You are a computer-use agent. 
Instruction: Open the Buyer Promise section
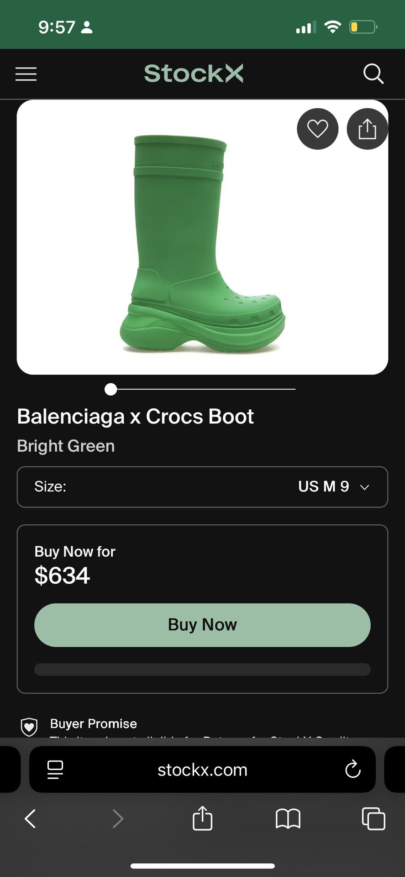tap(94, 724)
